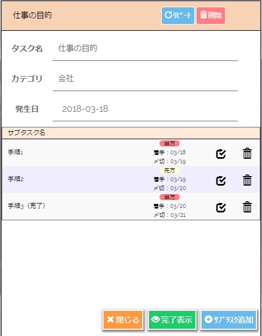The width and height of the screenshot is (262, 336).
Task: Click the check icon for 手順3（完了）
Action: point(221,207)
